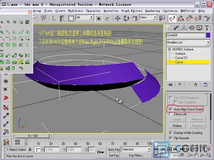The width and height of the screenshot is (214, 160).
Task: Click the Pin Stack icon
Action: pos(170,85)
